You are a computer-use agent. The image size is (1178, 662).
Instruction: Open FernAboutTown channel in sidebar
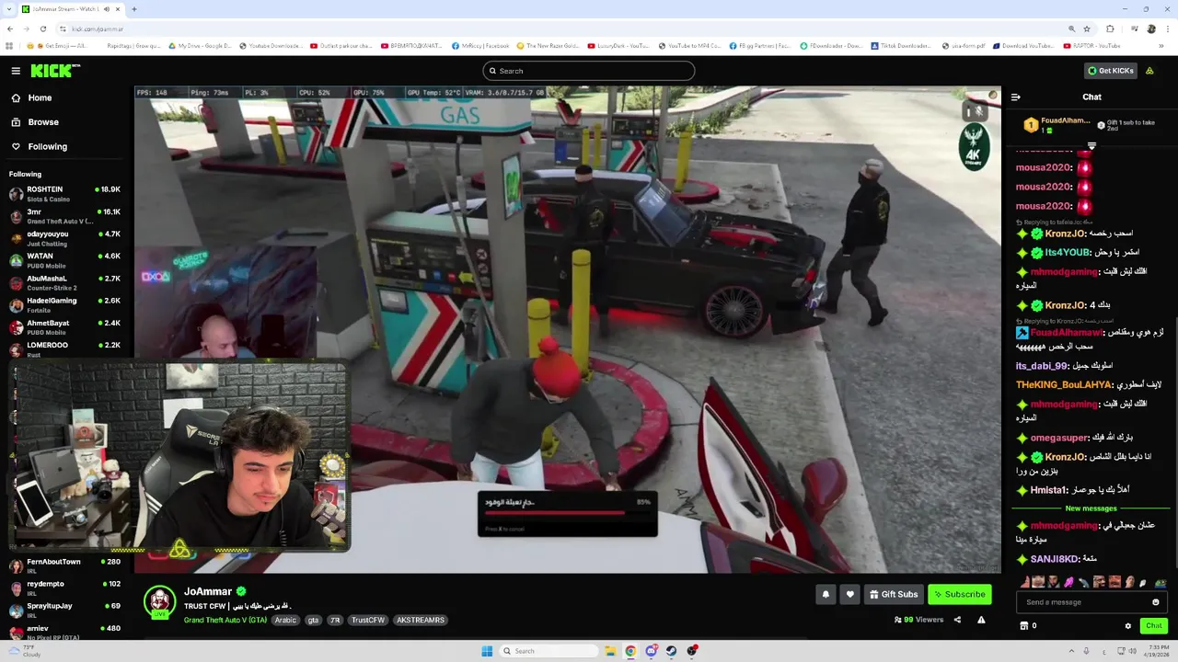point(64,565)
